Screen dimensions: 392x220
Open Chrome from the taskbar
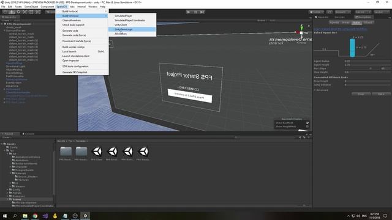click(35, 216)
